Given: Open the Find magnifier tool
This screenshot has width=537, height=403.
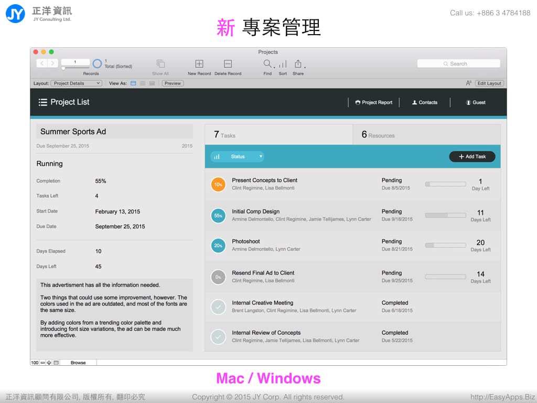Looking at the screenshot, I should [267, 64].
